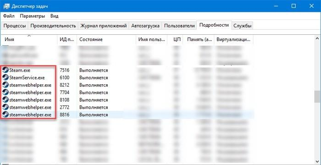Click Steam icon of steamwebhelper.exe PID 2772
This screenshot has height=165, width=321.
pyautogui.click(x=6, y=107)
